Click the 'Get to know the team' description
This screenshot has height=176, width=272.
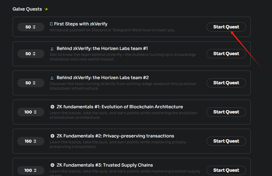[123, 57]
